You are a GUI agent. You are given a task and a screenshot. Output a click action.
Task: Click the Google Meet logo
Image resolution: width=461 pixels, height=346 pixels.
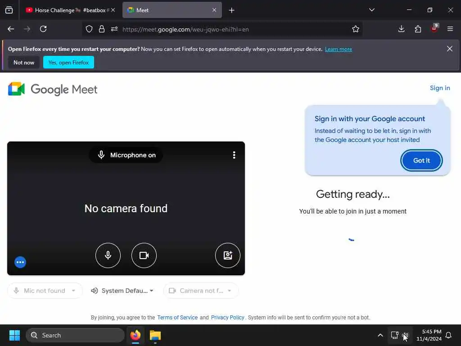(x=53, y=89)
